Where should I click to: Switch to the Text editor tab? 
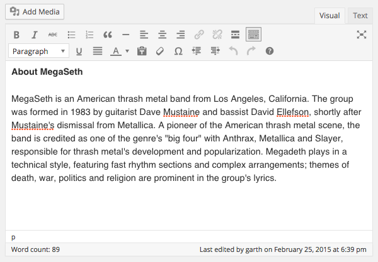point(360,16)
